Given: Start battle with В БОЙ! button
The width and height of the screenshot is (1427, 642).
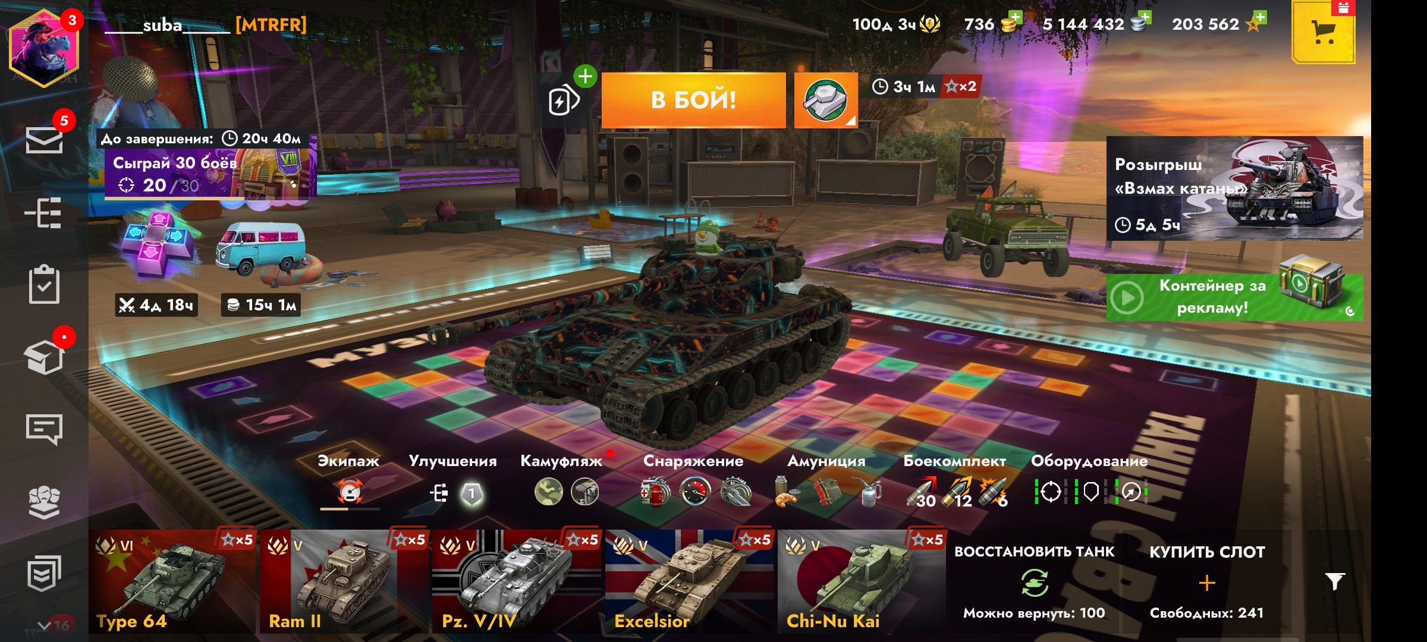Looking at the screenshot, I should [693, 100].
